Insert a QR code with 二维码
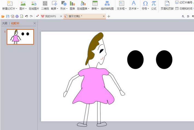194x130 pixels. (x=45, y=4)
